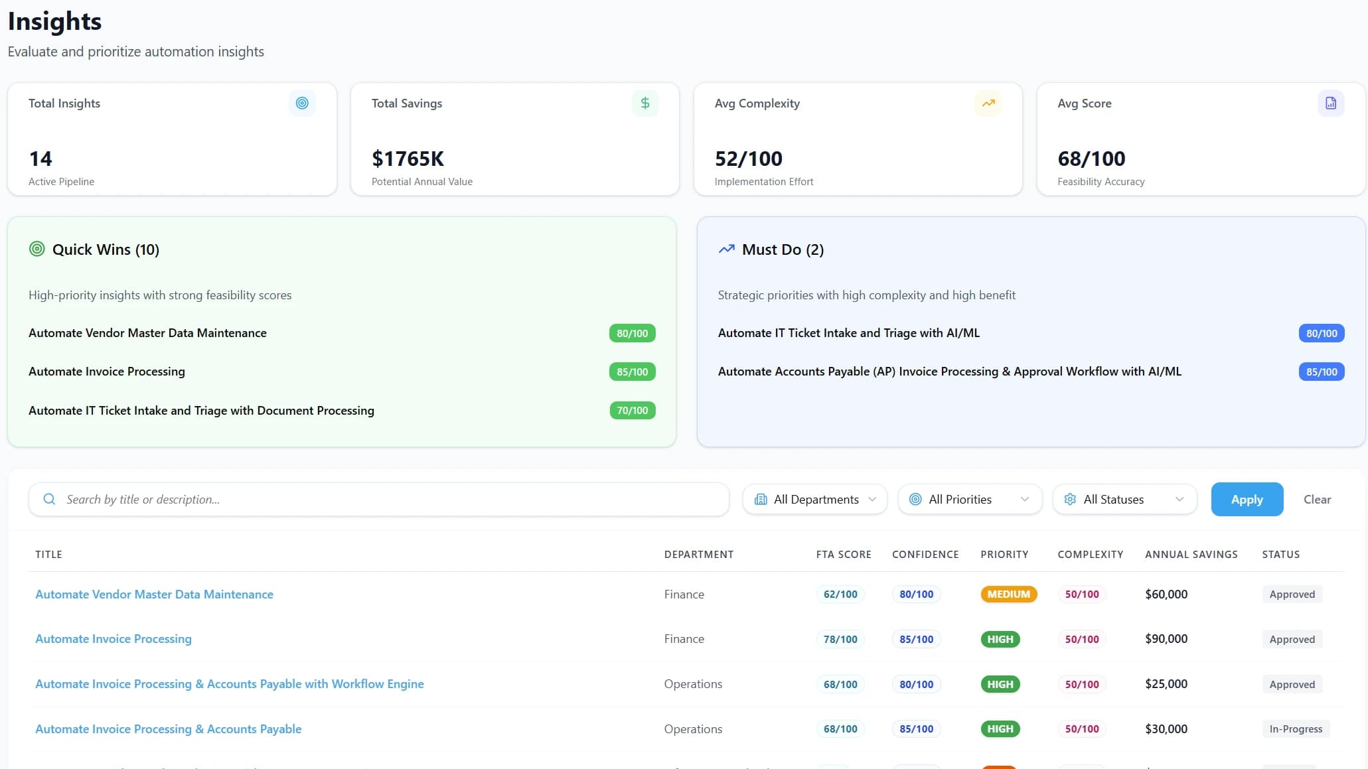This screenshot has height=769, width=1368.
Task: Click the dollar icon on Total Savings card
Action: coord(645,103)
